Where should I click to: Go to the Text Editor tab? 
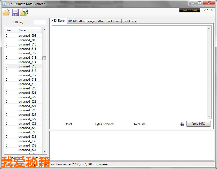(x=129, y=21)
